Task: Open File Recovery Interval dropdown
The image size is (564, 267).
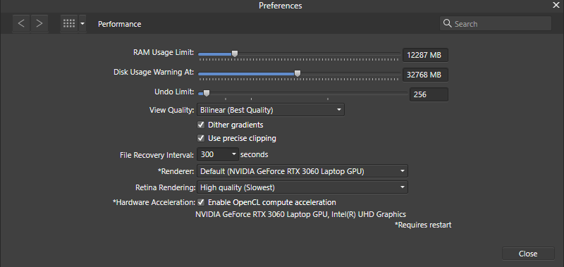Action: pos(218,155)
